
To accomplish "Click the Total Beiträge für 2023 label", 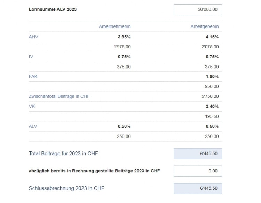I will pyautogui.click(x=63, y=154).
